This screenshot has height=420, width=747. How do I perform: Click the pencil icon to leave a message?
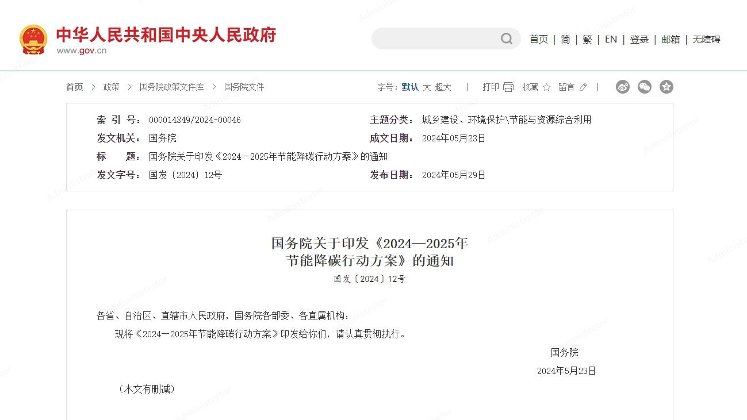pyautogui.click(x=583, y=87)
